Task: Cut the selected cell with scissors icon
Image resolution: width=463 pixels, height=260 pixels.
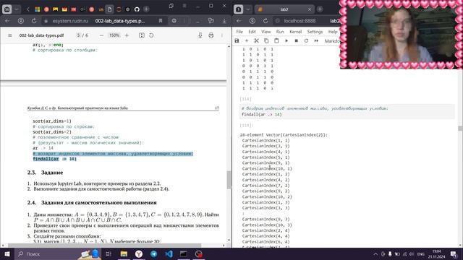Action: tap(256, 40)
